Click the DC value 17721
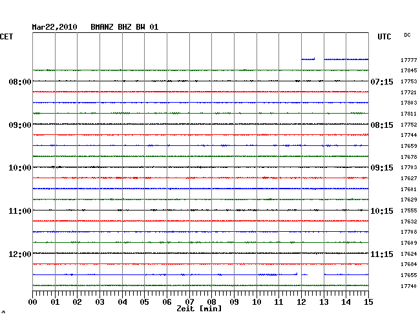The width and height of the screenshot is (420, 319). [x=409, y=92]
